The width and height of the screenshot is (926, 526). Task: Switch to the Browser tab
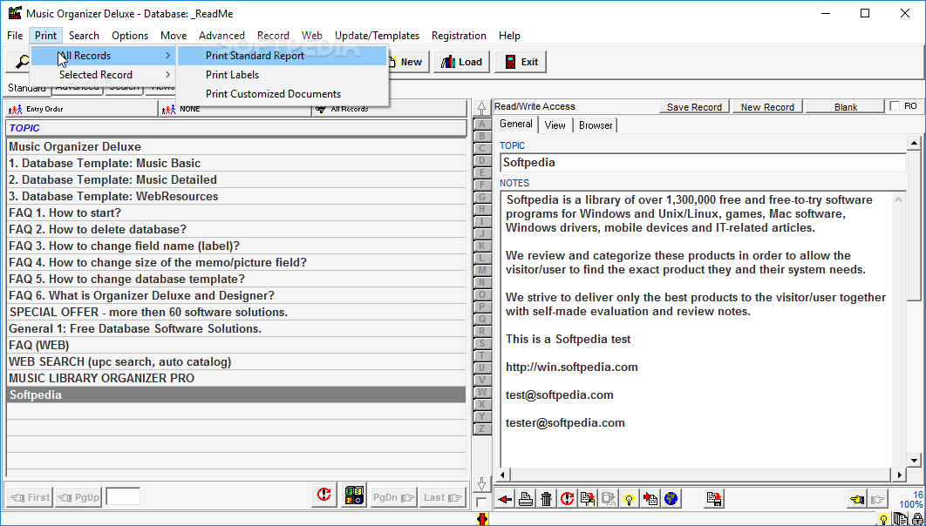tap(596, 125)
